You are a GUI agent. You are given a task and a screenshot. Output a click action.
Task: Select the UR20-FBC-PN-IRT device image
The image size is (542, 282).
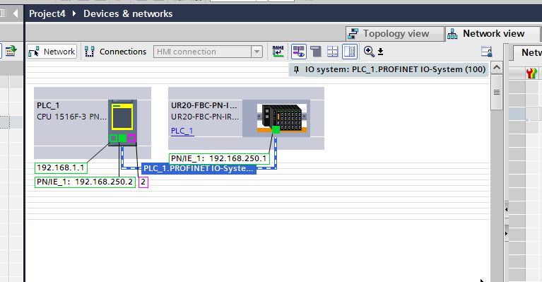(282, 118)
